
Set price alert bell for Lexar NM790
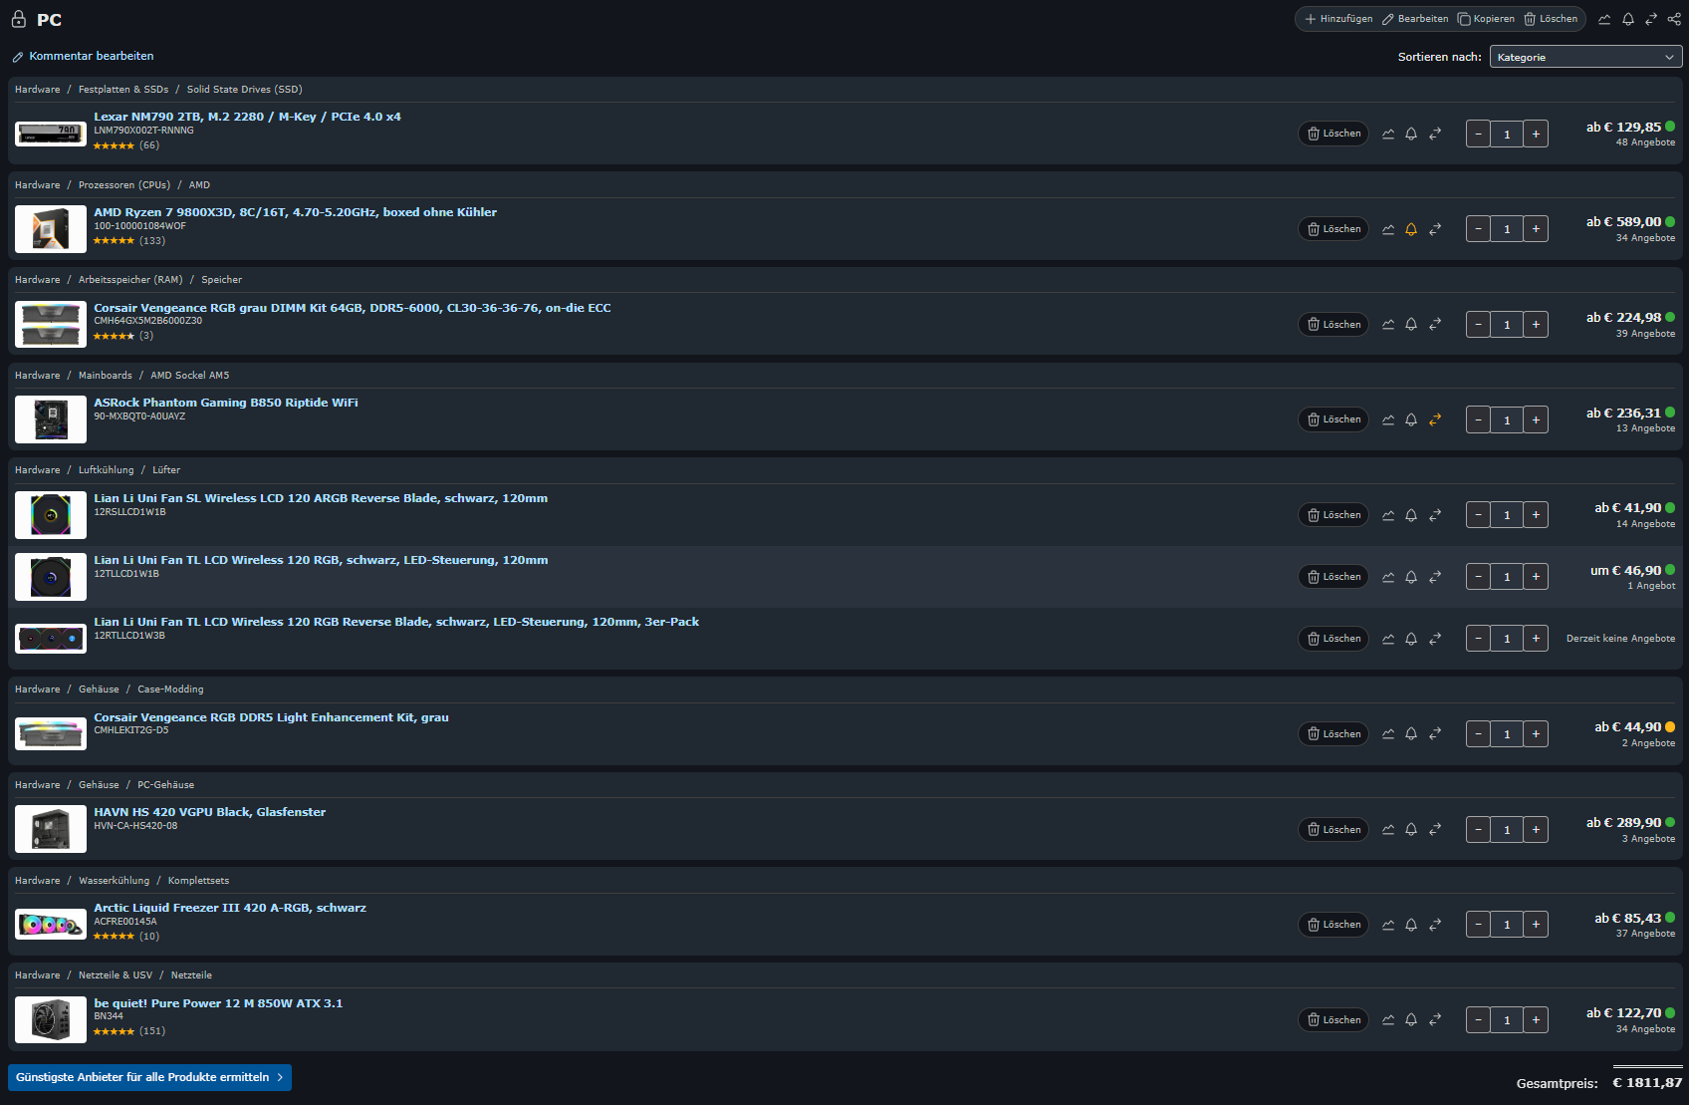point(1411,134)
